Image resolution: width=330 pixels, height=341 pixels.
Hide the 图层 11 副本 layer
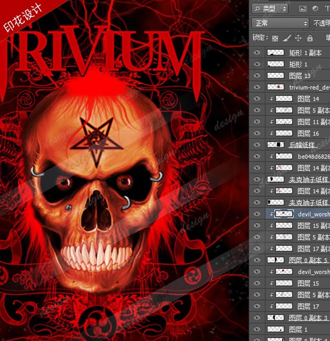(257, 122)
